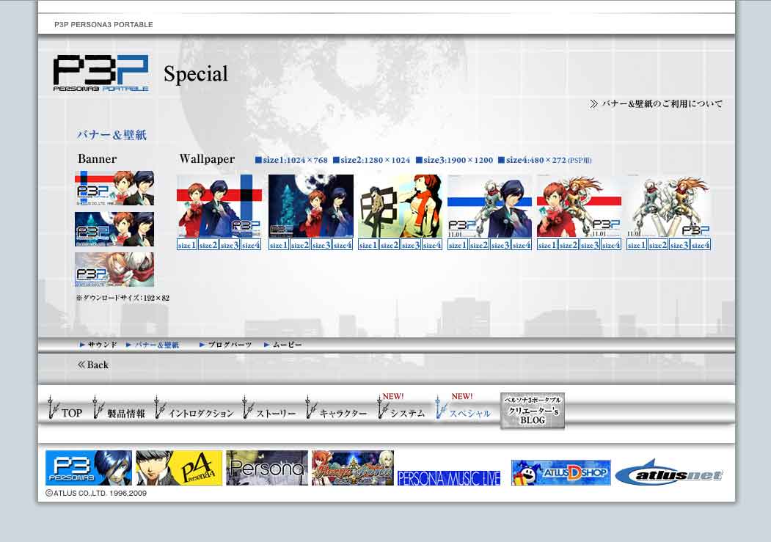
Task: Select size1 for second moon wallpaper
Action: coord(279,245)
